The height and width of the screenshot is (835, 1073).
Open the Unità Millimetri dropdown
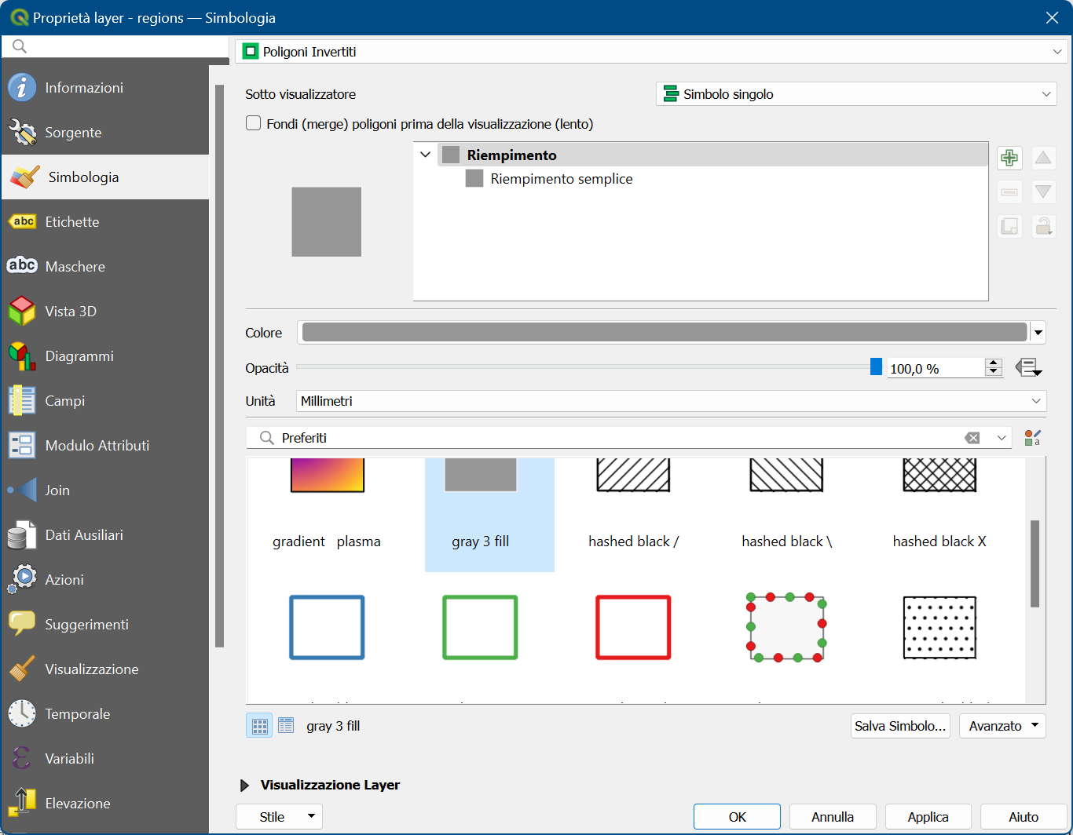pyautogui.click(x=672, y=401)
